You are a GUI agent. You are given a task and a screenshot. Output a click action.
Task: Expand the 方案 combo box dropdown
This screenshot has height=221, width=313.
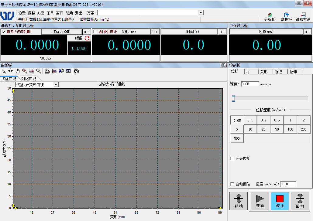tap(201, 13)
